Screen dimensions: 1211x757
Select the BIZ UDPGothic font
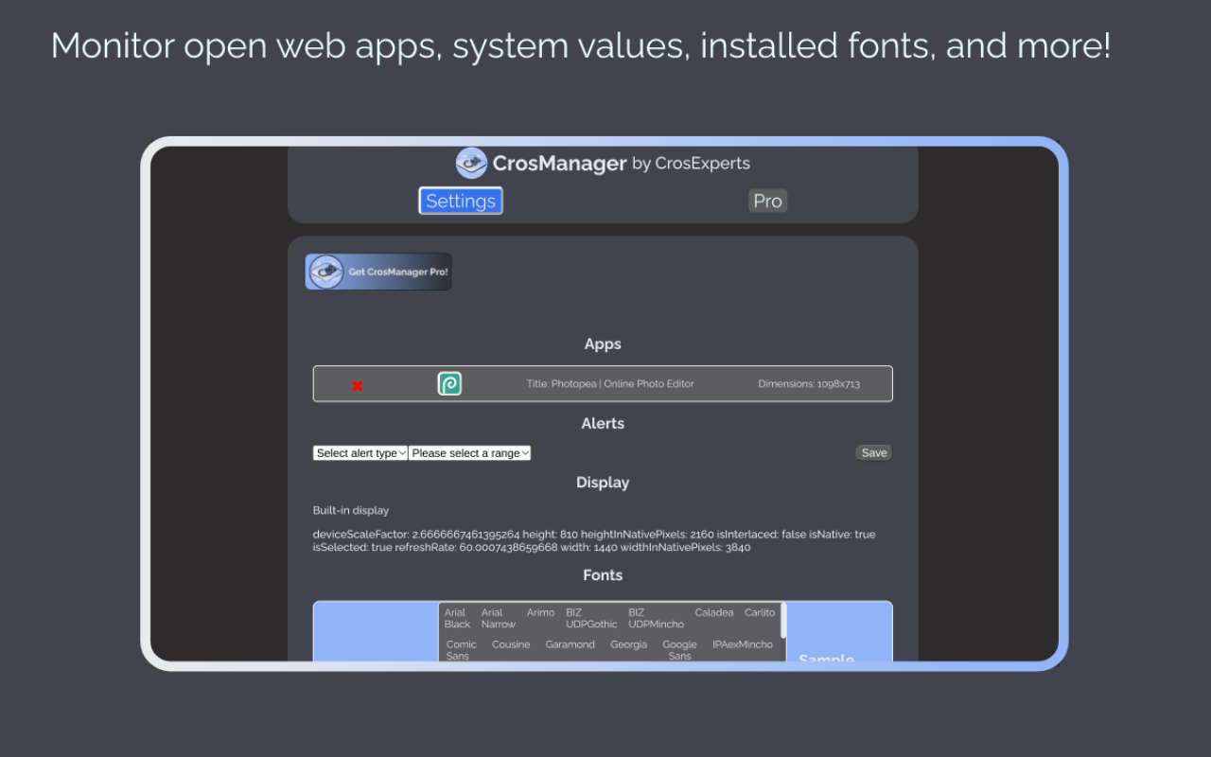pos(591,618)
